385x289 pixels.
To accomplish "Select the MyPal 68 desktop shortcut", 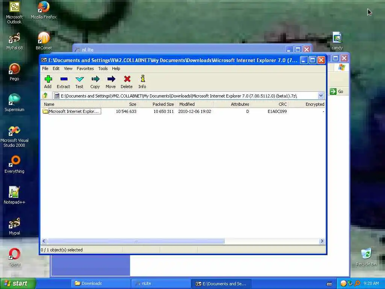I will point(14,41).
